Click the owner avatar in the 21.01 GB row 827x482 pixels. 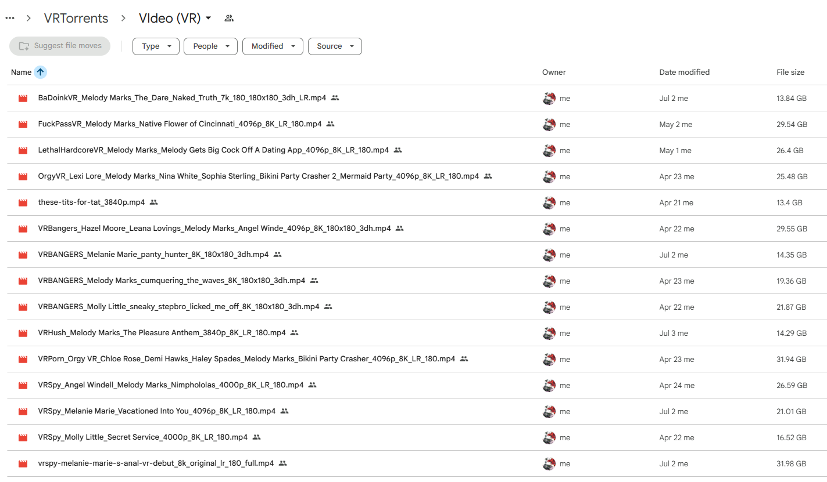(549, 411)
